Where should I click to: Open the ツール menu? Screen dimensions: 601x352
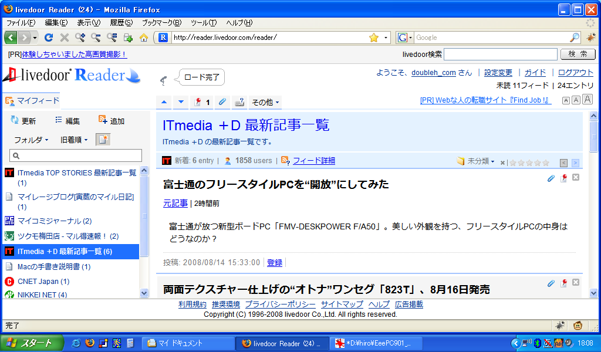click(x=204, y=23)
